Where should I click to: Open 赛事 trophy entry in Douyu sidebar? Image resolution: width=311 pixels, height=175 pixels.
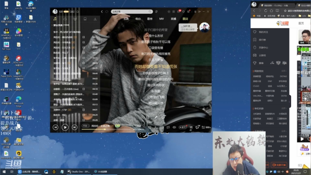(x=258, y=63)
